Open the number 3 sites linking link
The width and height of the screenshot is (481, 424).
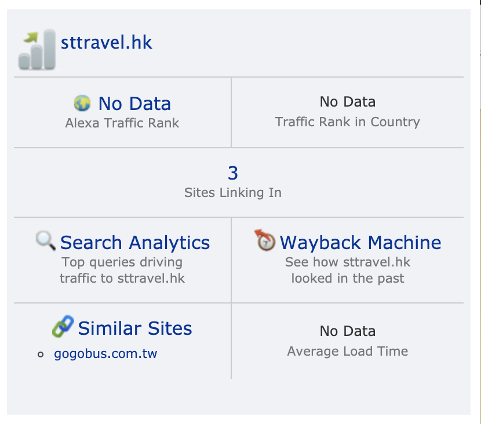coord(233,173)
